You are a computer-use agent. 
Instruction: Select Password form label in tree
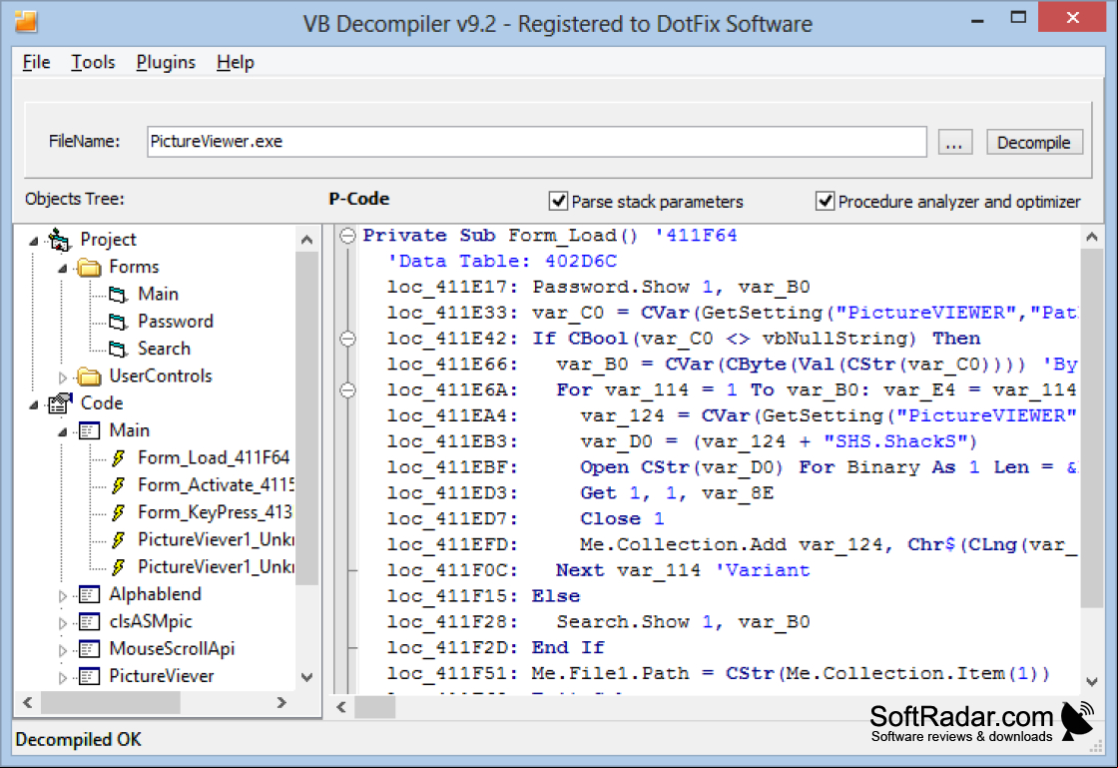176,322
